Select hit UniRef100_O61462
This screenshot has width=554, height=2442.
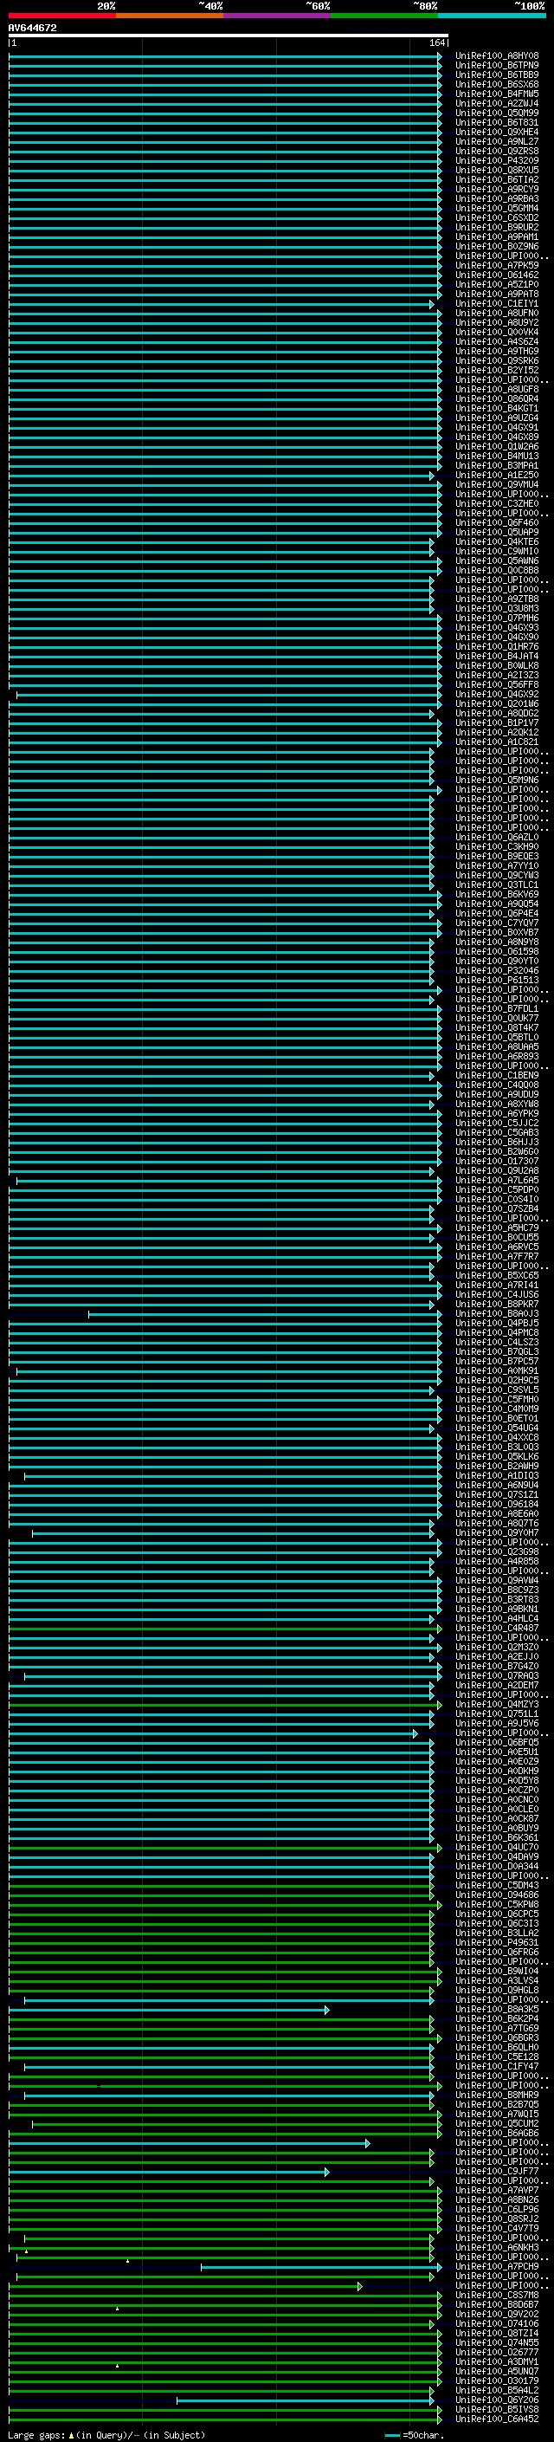point(496,275)
